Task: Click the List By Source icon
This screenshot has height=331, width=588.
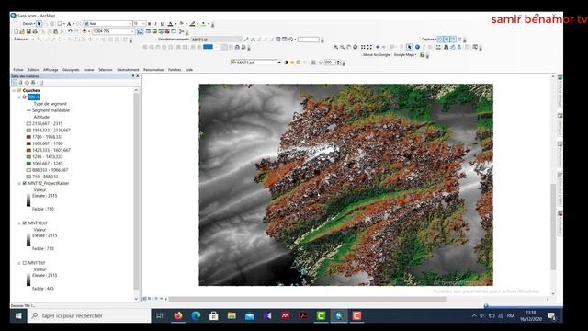Action: [x=20, y=83]
